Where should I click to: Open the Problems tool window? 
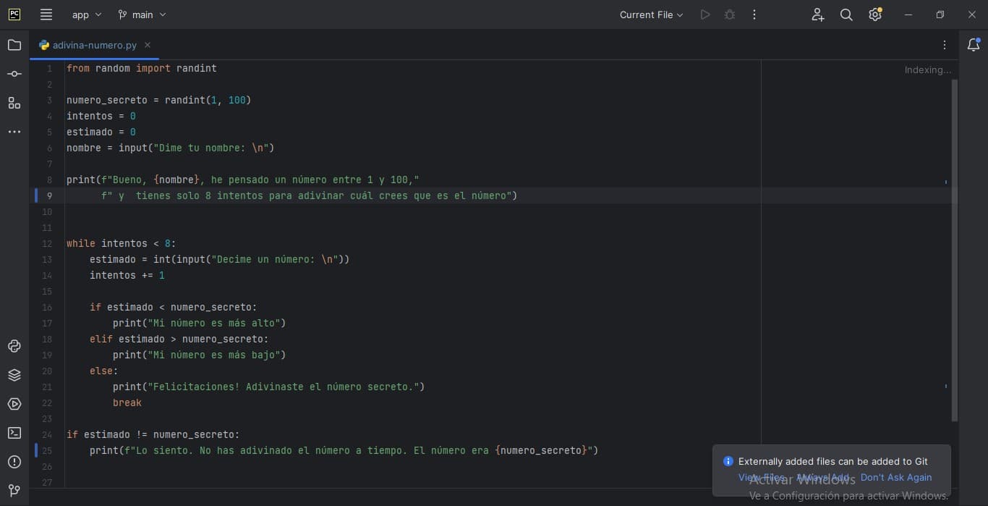click(14, 462)
